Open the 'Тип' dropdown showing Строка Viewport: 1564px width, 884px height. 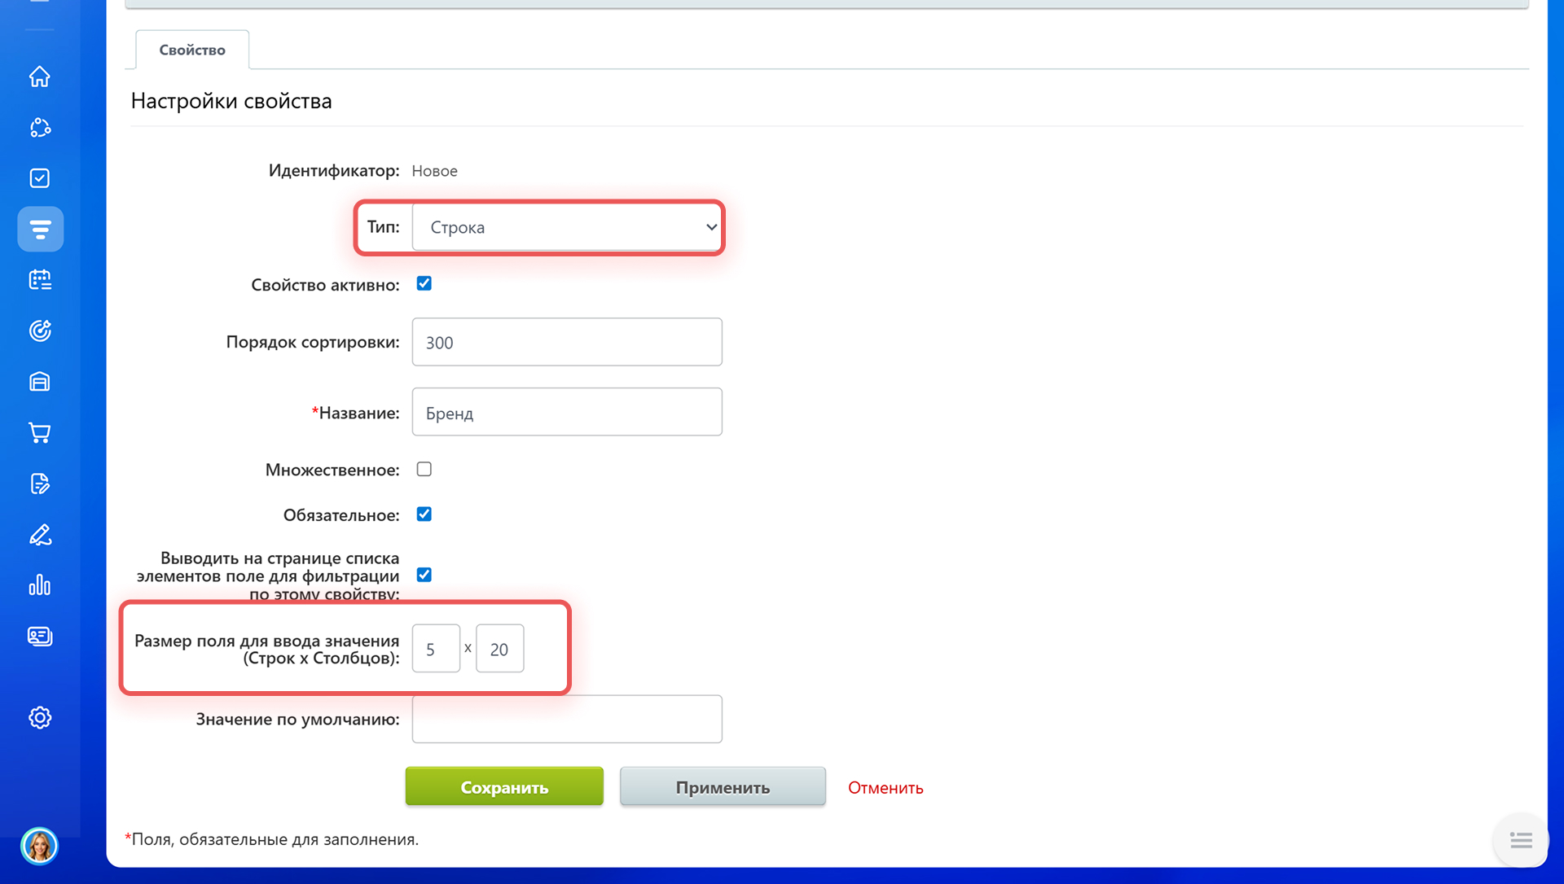[x=567, y=227]
